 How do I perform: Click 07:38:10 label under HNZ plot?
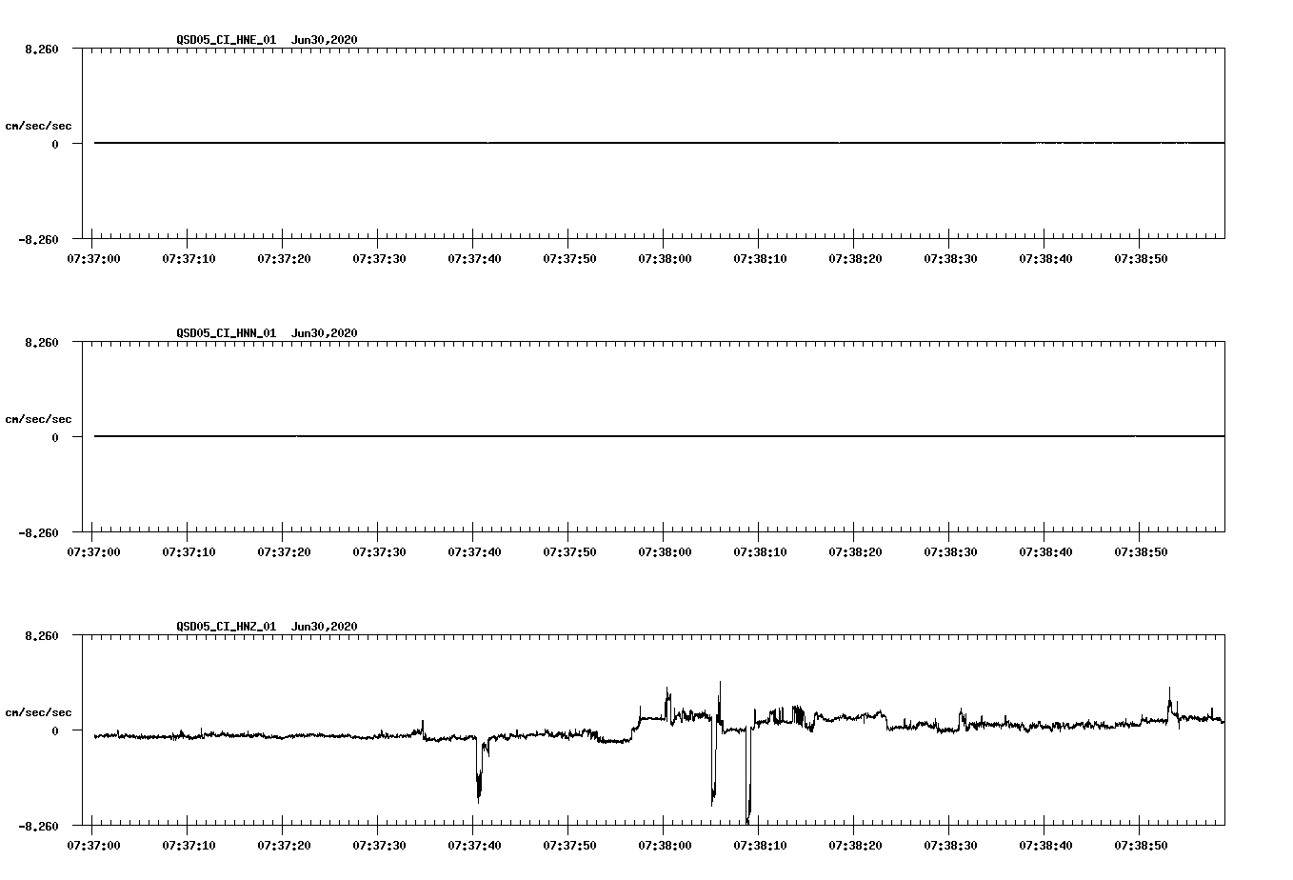click(x=760, y=845)
